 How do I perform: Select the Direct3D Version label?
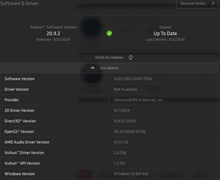[x=20, y=121]
